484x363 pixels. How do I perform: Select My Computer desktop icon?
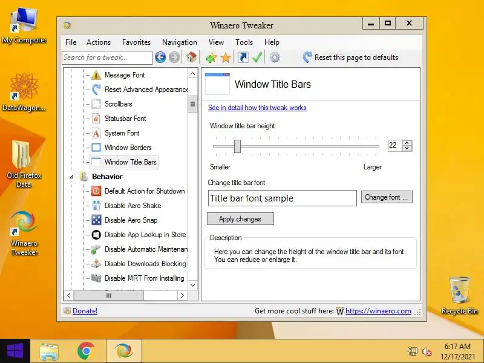(x=24, y=26)
